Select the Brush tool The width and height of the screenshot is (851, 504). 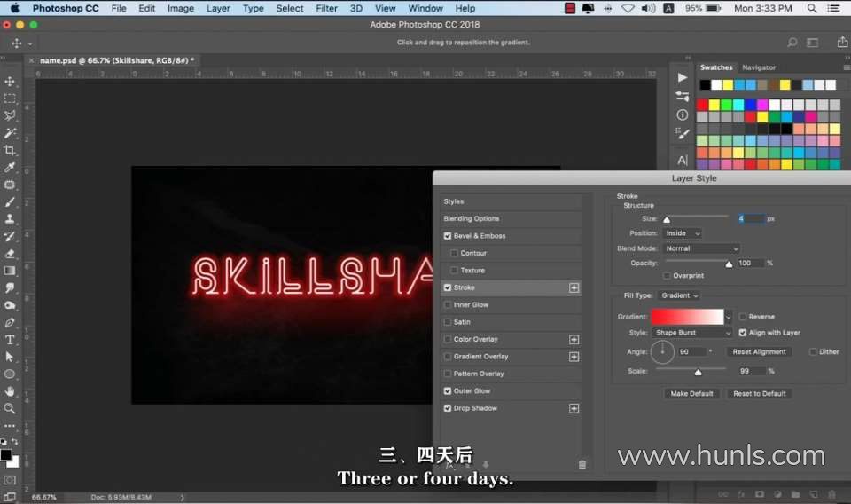coord(10,202)
